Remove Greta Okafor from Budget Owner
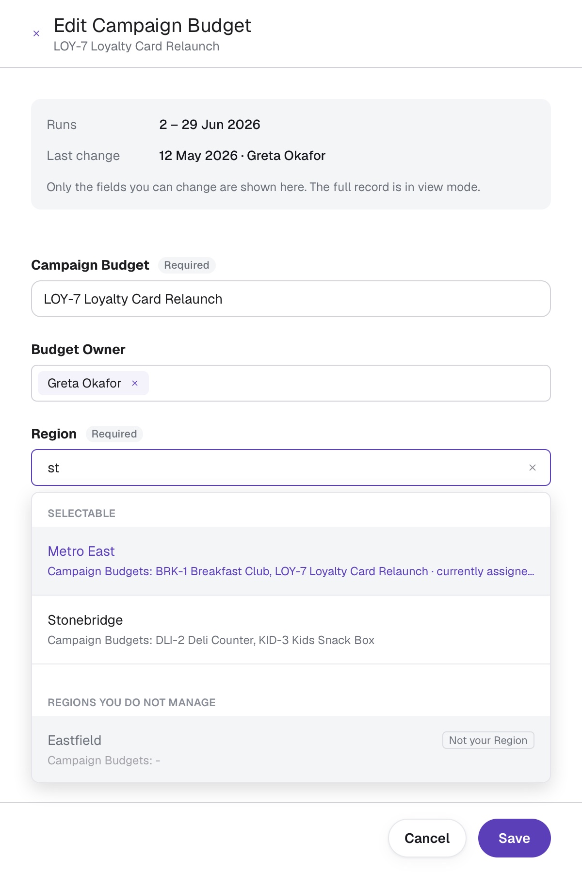The height and width of the screenshot is (873, 582). click(135, 383)
